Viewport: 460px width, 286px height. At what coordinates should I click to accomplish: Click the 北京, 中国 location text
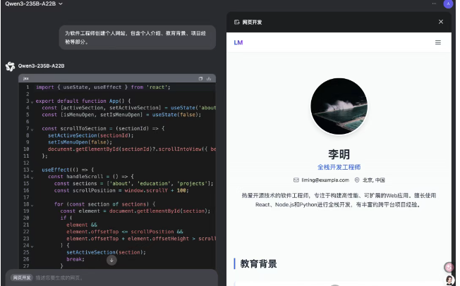pyautogui.click(x=374, y=180)
